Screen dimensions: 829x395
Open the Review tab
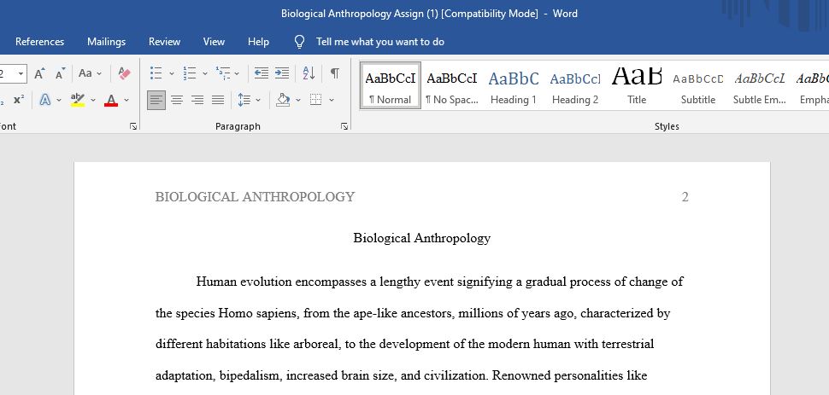(x=164, y=42)
